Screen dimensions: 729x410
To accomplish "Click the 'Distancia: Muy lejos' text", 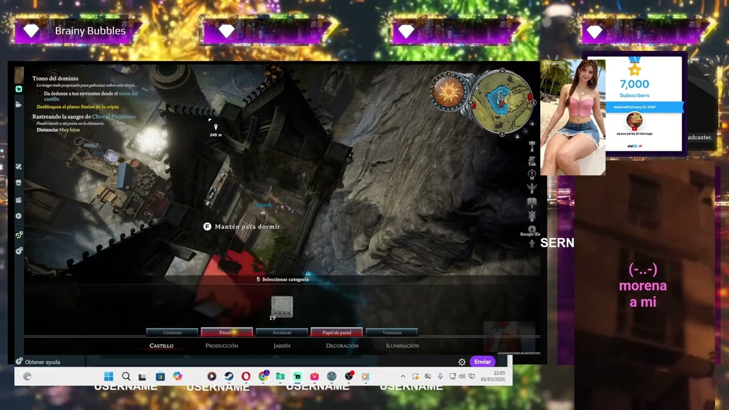I will click(58, 130).
